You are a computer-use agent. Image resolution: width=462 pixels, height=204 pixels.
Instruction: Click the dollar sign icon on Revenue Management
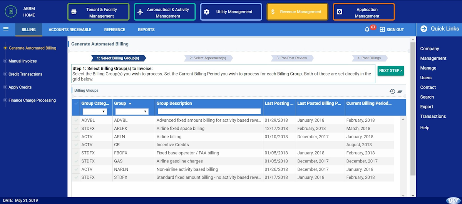273,12
